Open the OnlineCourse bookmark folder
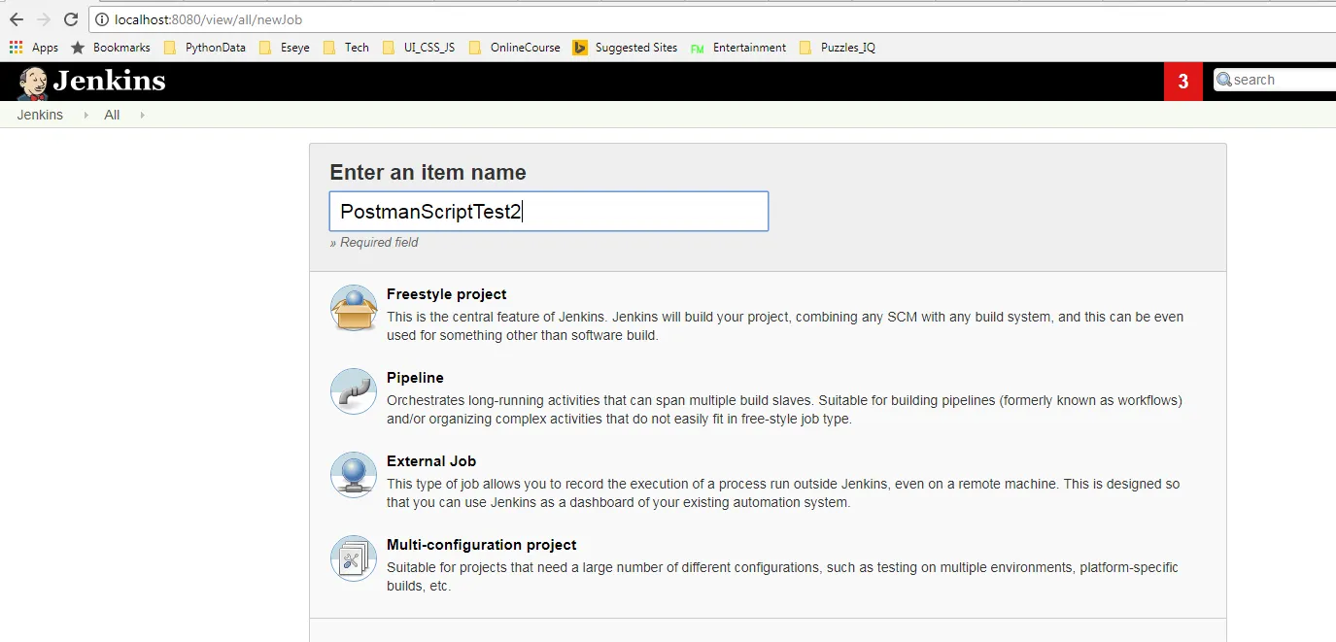This screenshot has height=642, width=1336. (x=514, y=47)
